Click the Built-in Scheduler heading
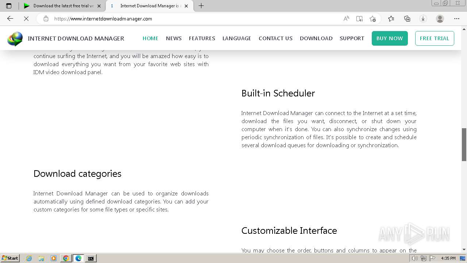The image size is (467, 263). click(x=278, y=93)
